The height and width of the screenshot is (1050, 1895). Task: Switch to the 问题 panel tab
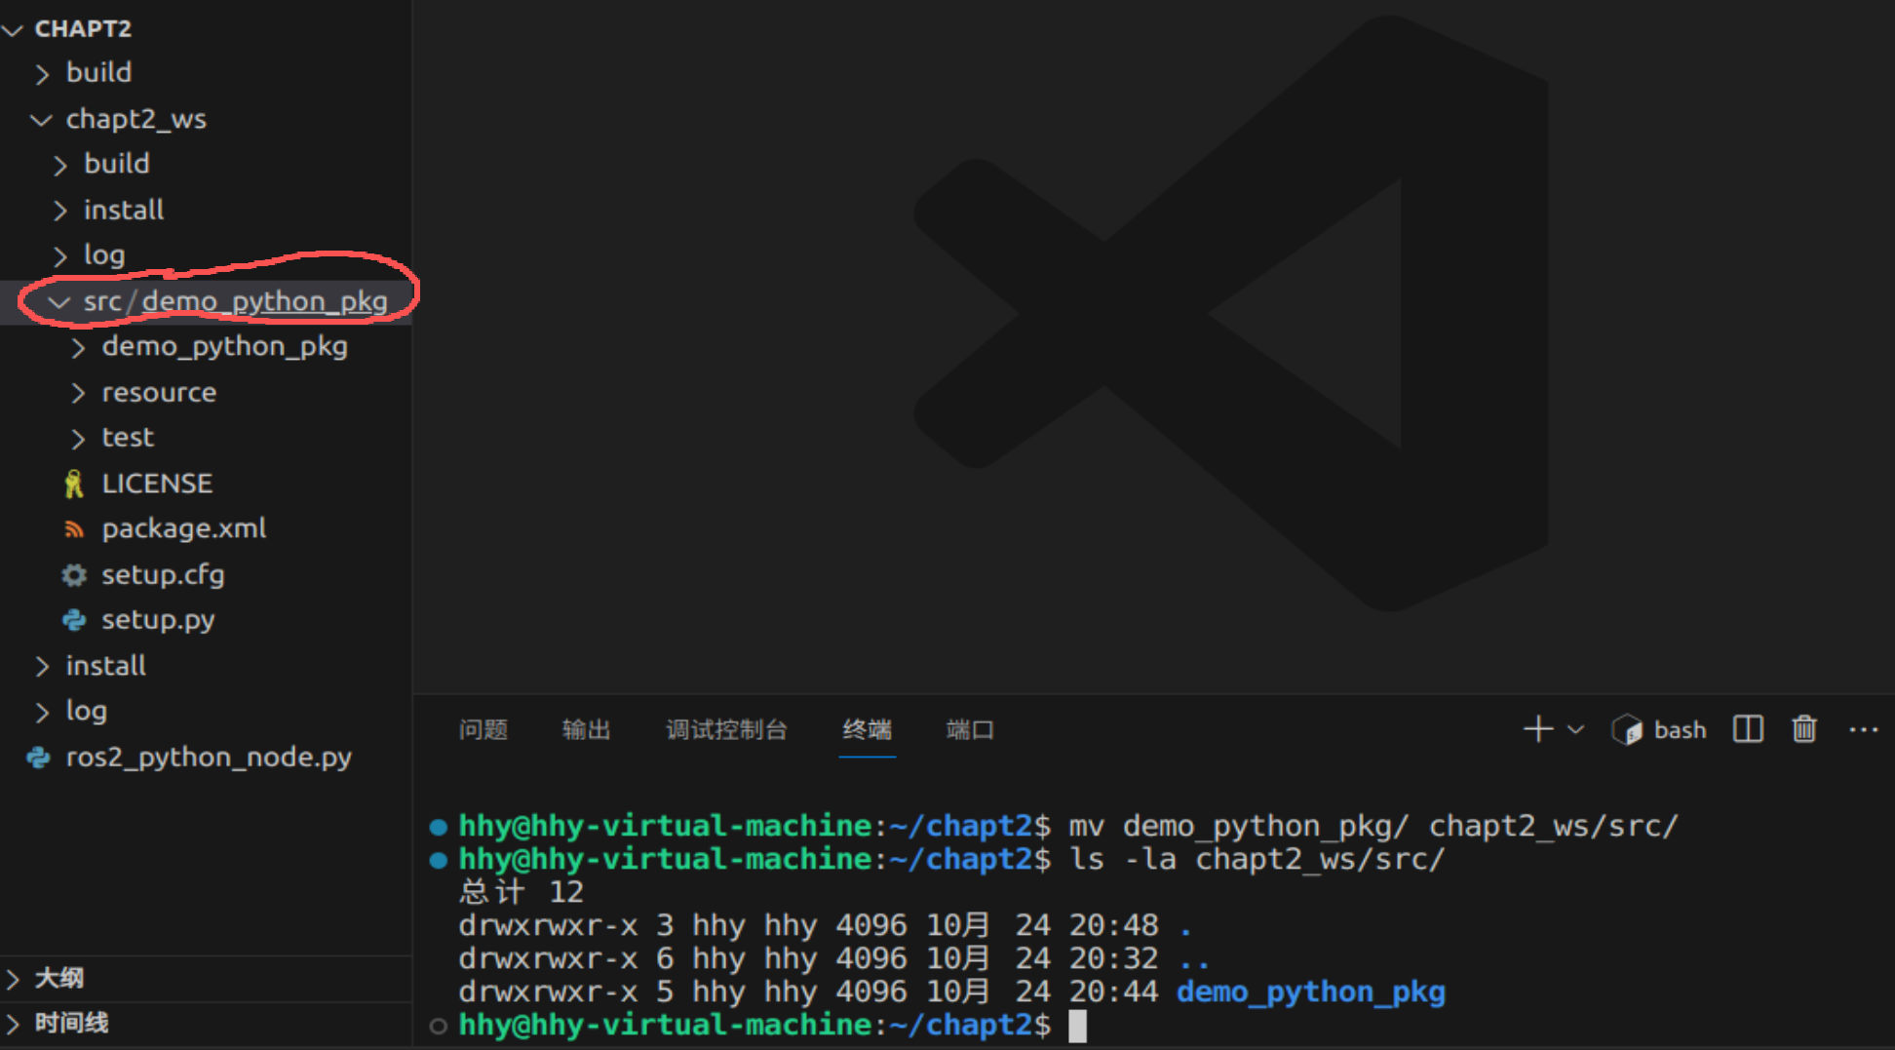[483, 729]
